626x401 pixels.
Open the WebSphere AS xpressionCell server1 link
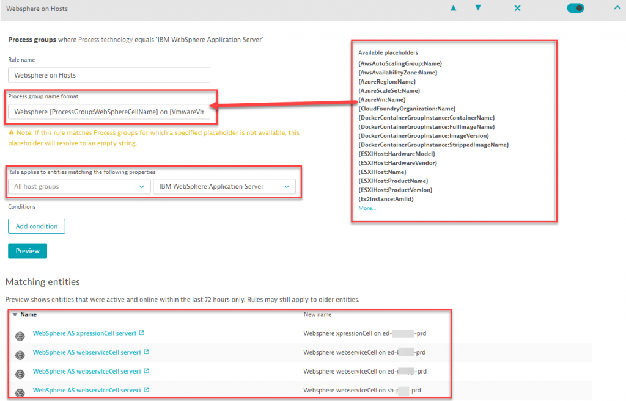tap(85, 334)
